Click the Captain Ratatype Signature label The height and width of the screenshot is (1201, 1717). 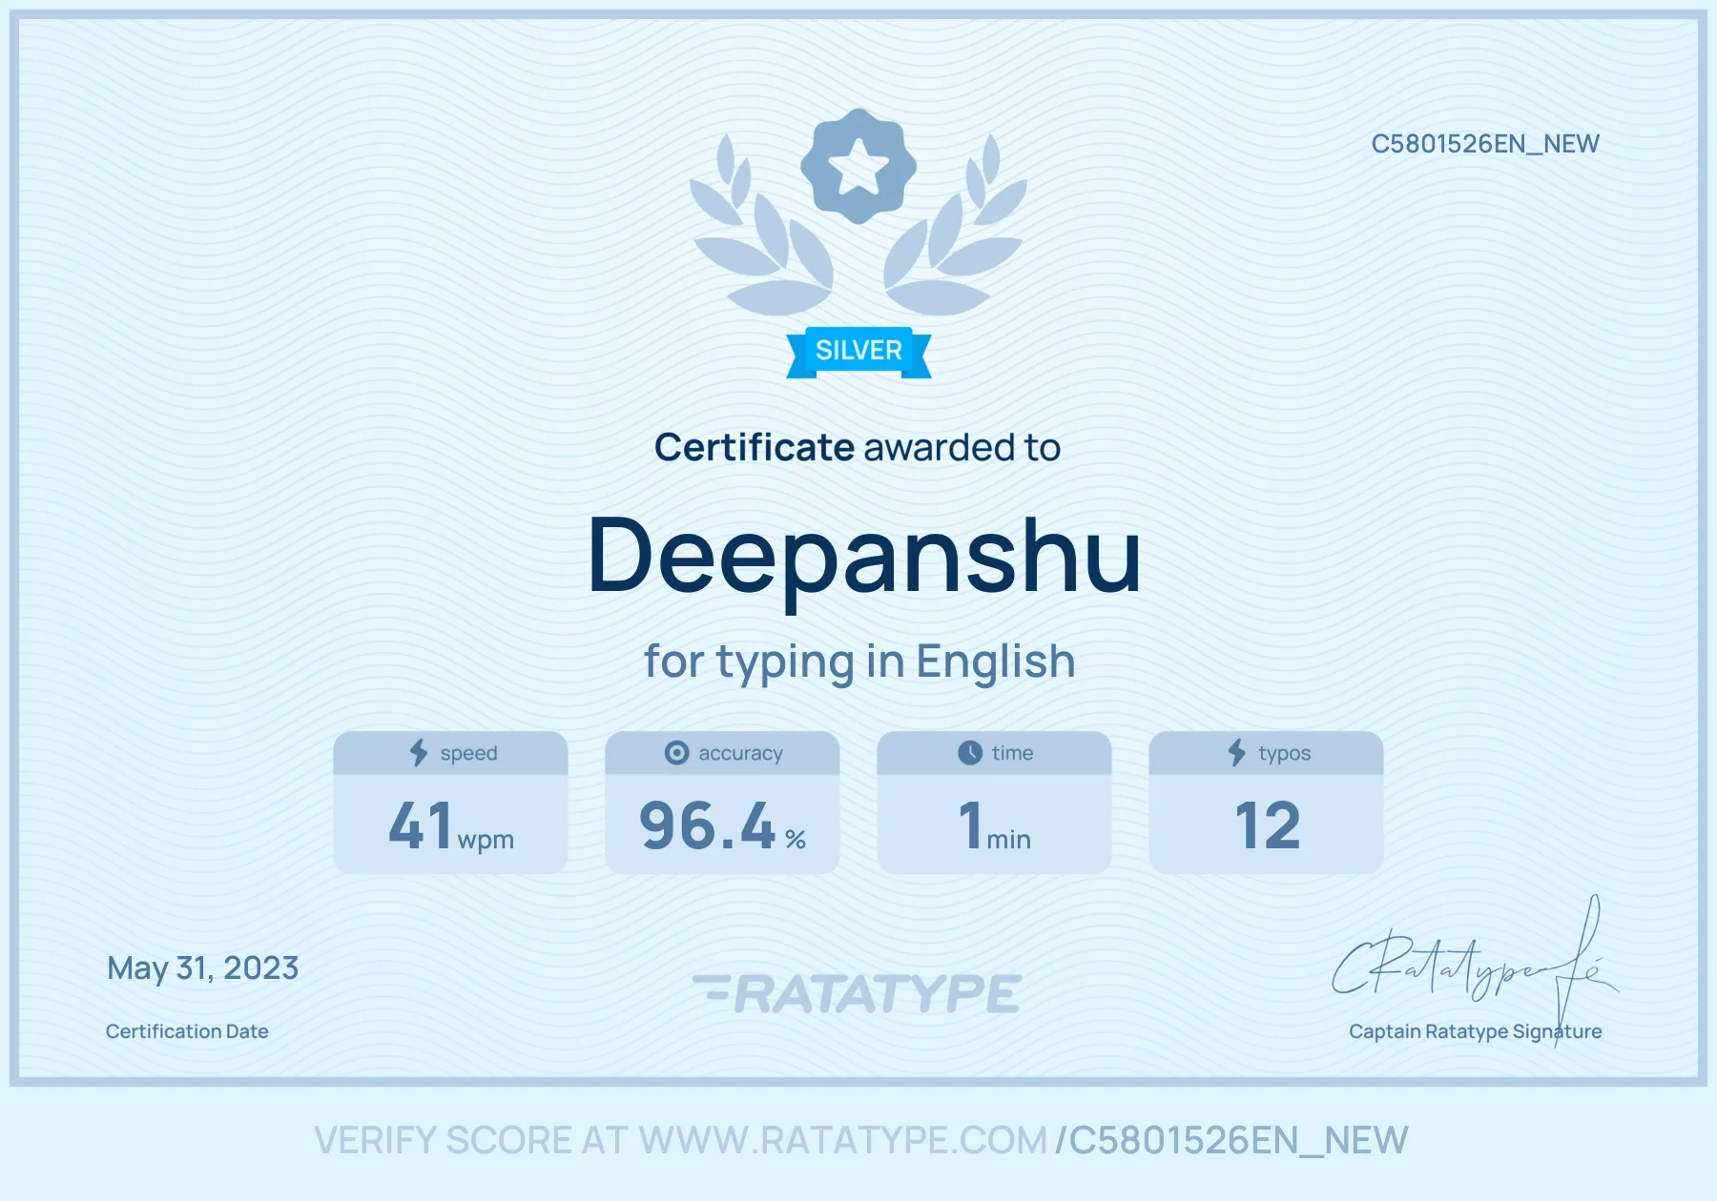click(x=1476, y=1031)
